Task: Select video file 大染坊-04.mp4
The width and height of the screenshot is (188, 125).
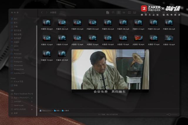Action: click(93, 25)
